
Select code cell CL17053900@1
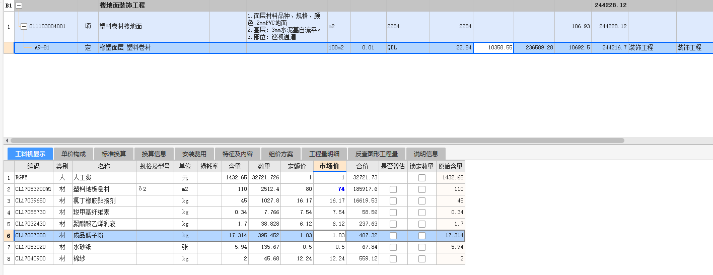34,189
